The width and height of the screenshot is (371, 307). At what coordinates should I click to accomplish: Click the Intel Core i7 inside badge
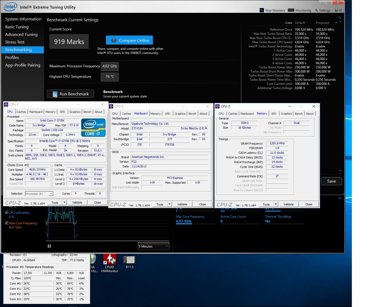pyautogui.click(x=93, y=128)
